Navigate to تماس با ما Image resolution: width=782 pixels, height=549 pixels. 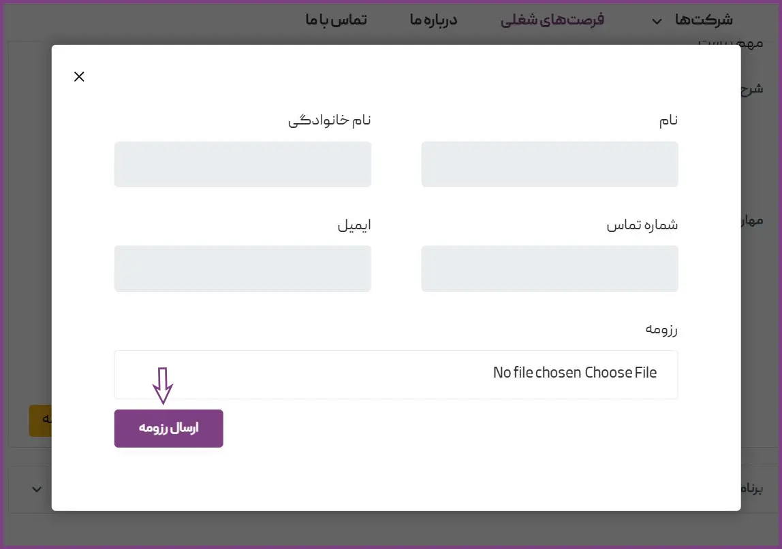point(336,20)
